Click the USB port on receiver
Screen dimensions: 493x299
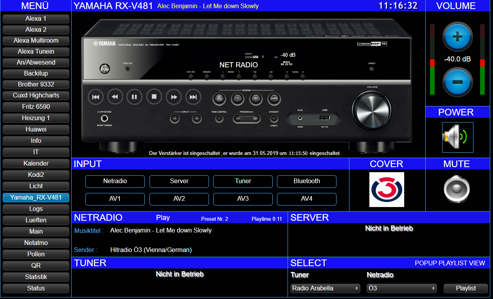324,118
